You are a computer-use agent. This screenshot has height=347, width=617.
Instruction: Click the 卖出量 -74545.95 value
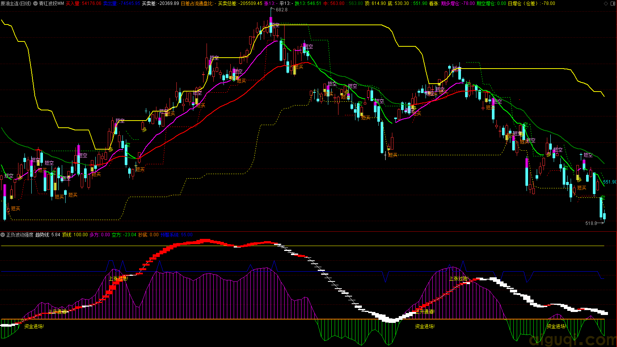[x=122, y=3]
